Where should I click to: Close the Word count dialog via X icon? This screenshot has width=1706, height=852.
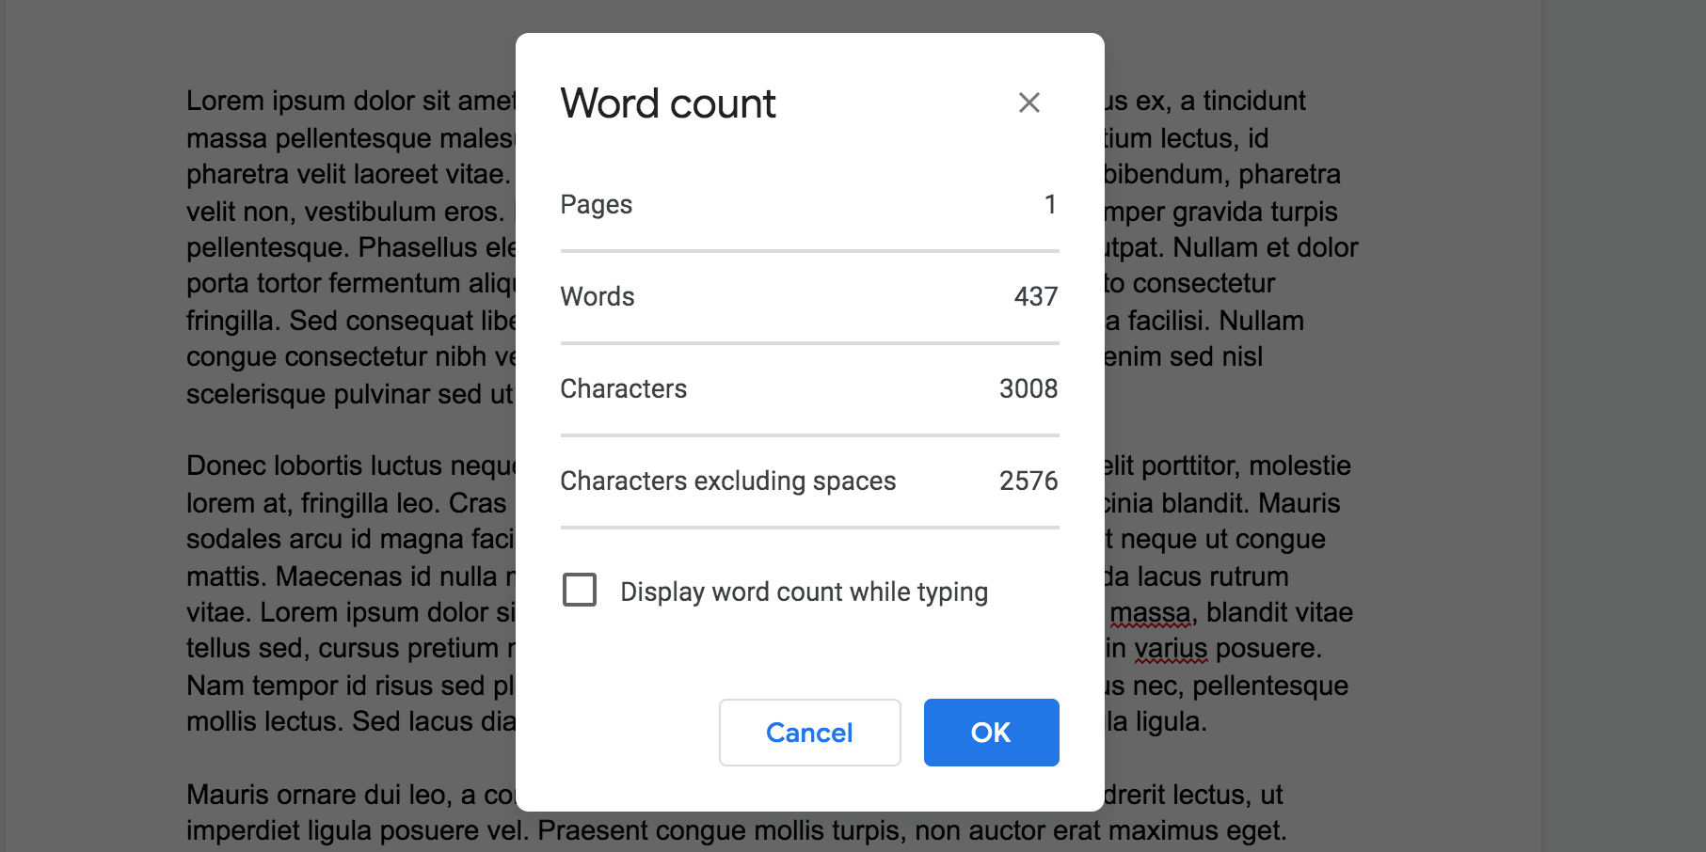click(1028, 103)
